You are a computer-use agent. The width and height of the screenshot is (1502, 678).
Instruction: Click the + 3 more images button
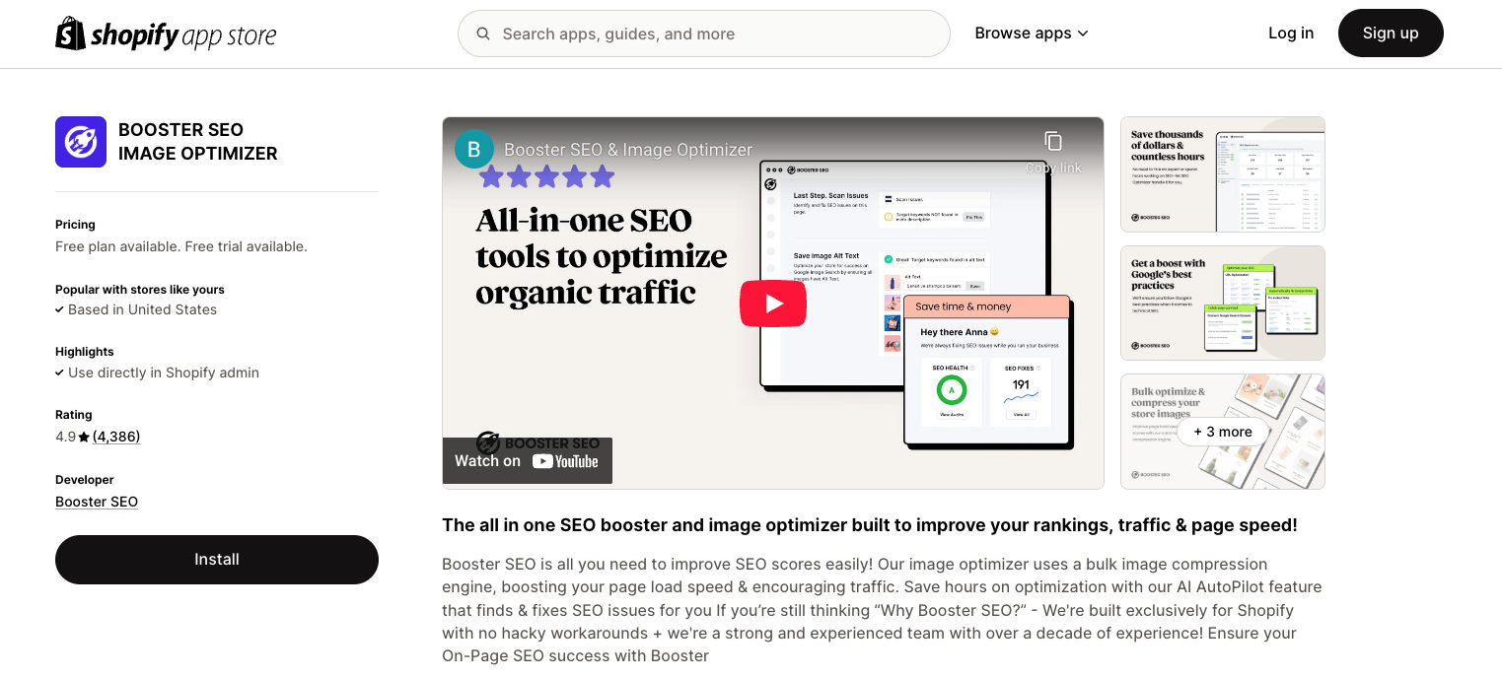[x=1223, y=432]
